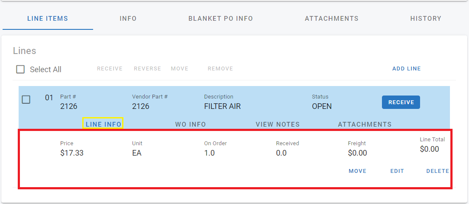This screenshot has height=204, width=469.
Task: Click Edit for the line item
Action: pos(397,171)
